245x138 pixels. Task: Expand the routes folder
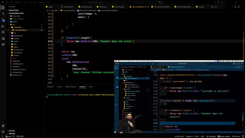click(25, 41)
